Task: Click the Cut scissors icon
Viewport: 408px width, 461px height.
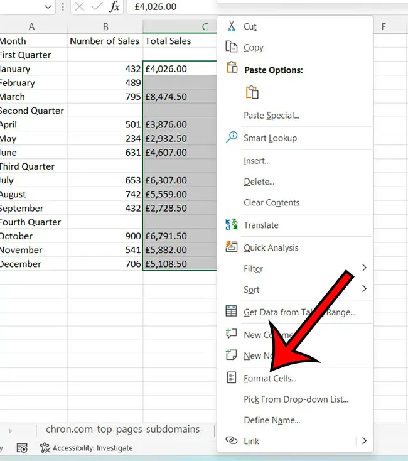Action: tap(232, 26)
